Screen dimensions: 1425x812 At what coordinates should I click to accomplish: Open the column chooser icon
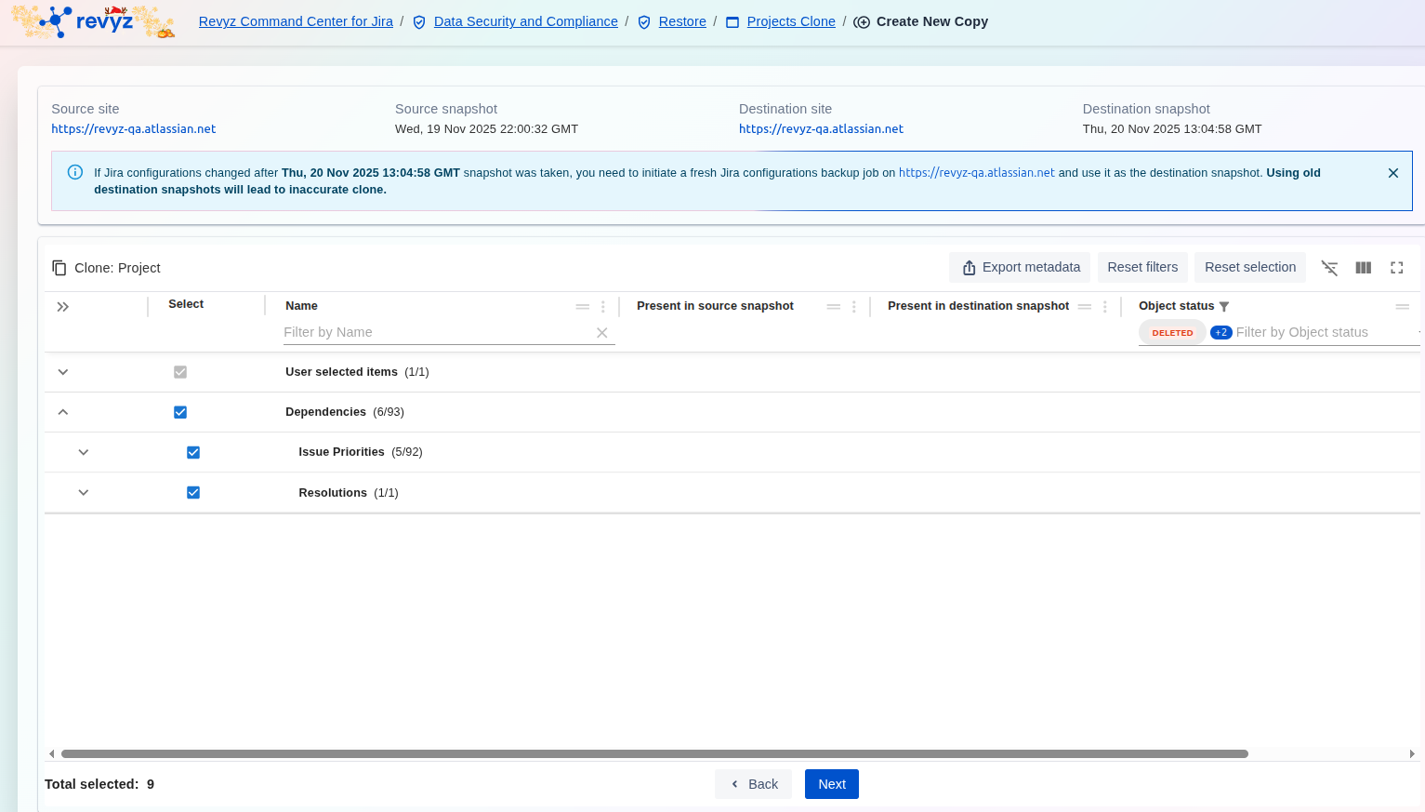(1363, 268)
